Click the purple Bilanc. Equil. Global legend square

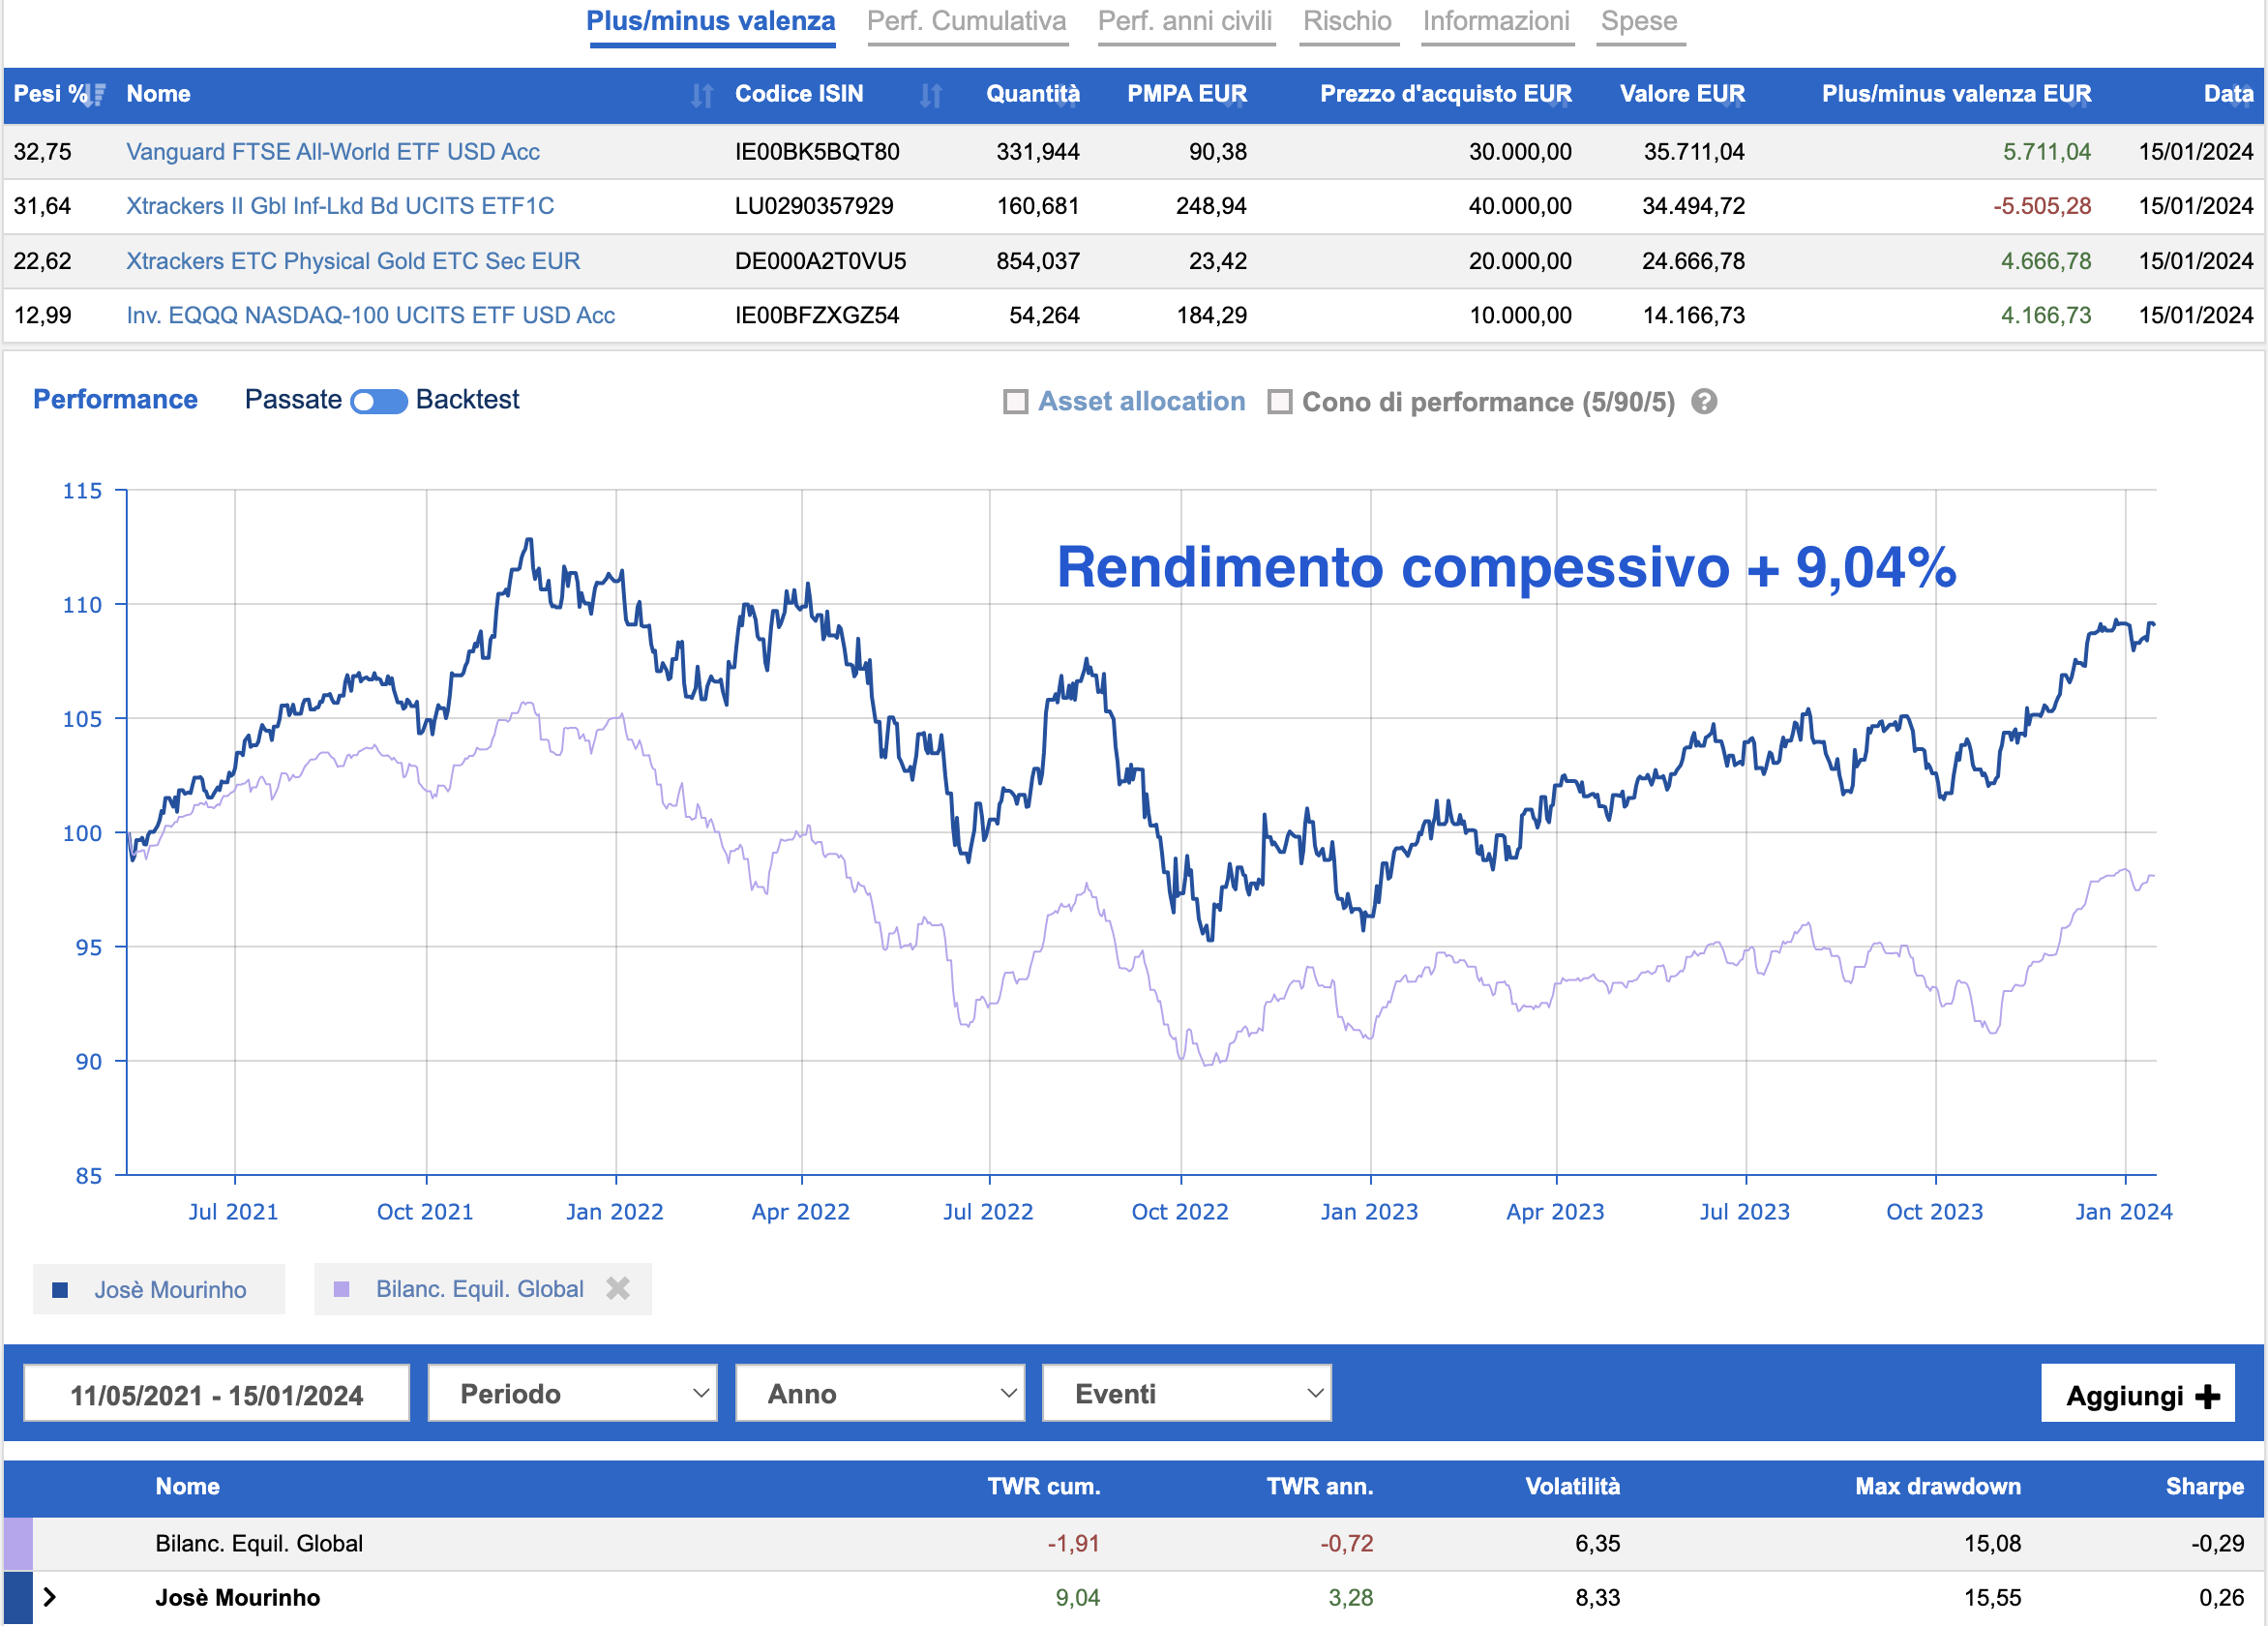coord(341,1289)
